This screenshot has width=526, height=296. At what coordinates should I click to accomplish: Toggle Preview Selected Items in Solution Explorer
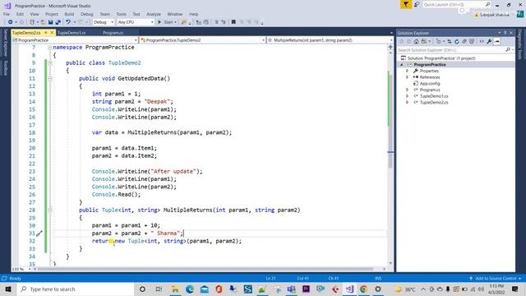496,42
